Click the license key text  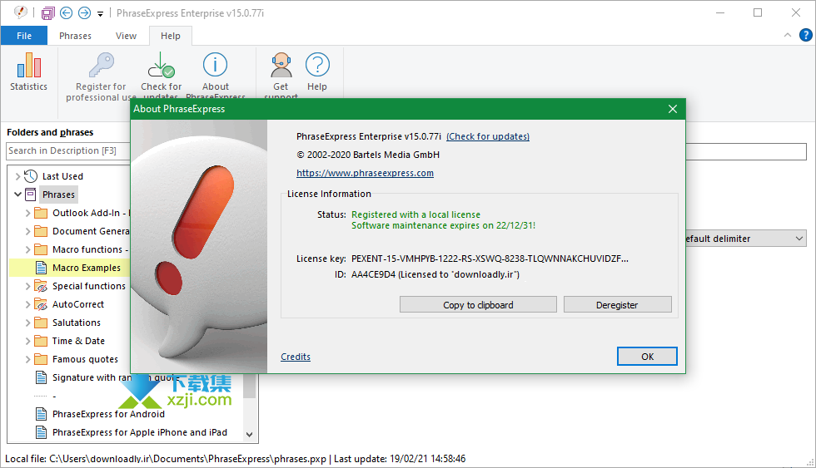490,259
